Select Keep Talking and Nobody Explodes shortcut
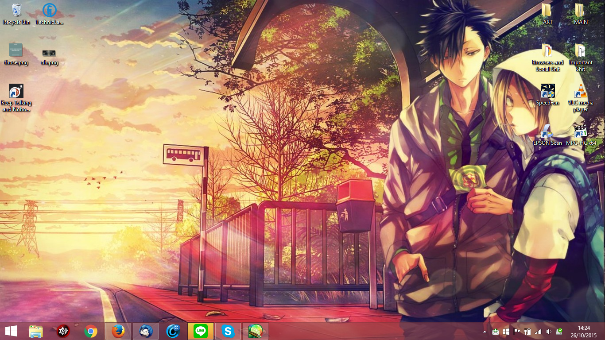 point(16,98)
